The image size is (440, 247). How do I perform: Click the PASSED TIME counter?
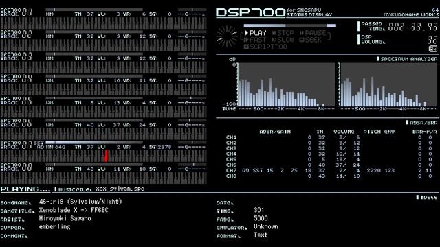pyautogui.click(x=412, y=27)
